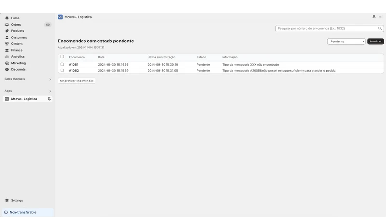
Task: Toggle the select-all checkbox in table header
Action: tap(62, 57)
